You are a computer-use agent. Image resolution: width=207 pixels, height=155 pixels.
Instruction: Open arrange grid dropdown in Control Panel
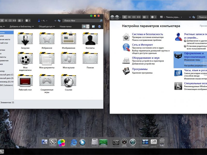click(x=145, y=17)
